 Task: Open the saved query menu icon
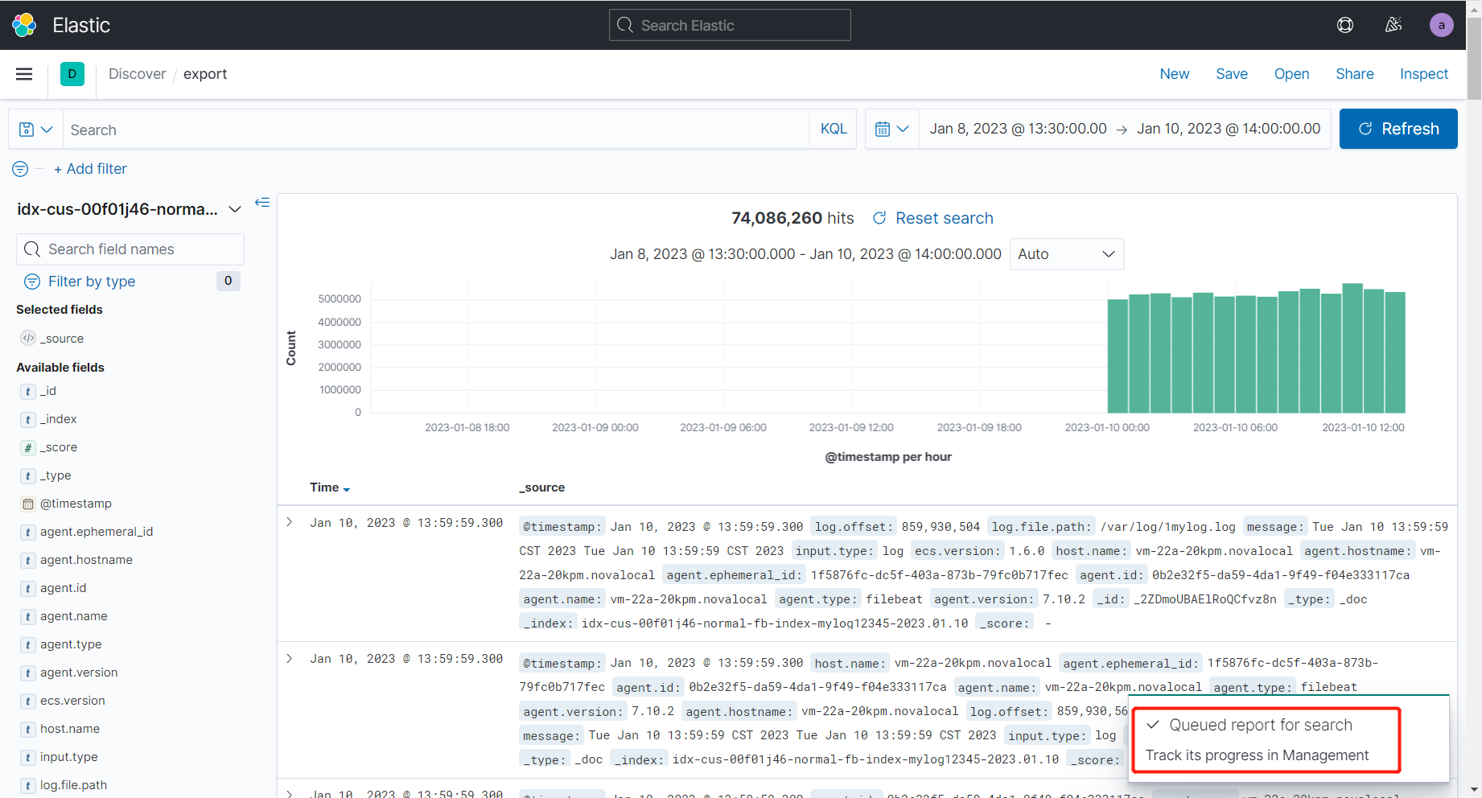[35, 130]
